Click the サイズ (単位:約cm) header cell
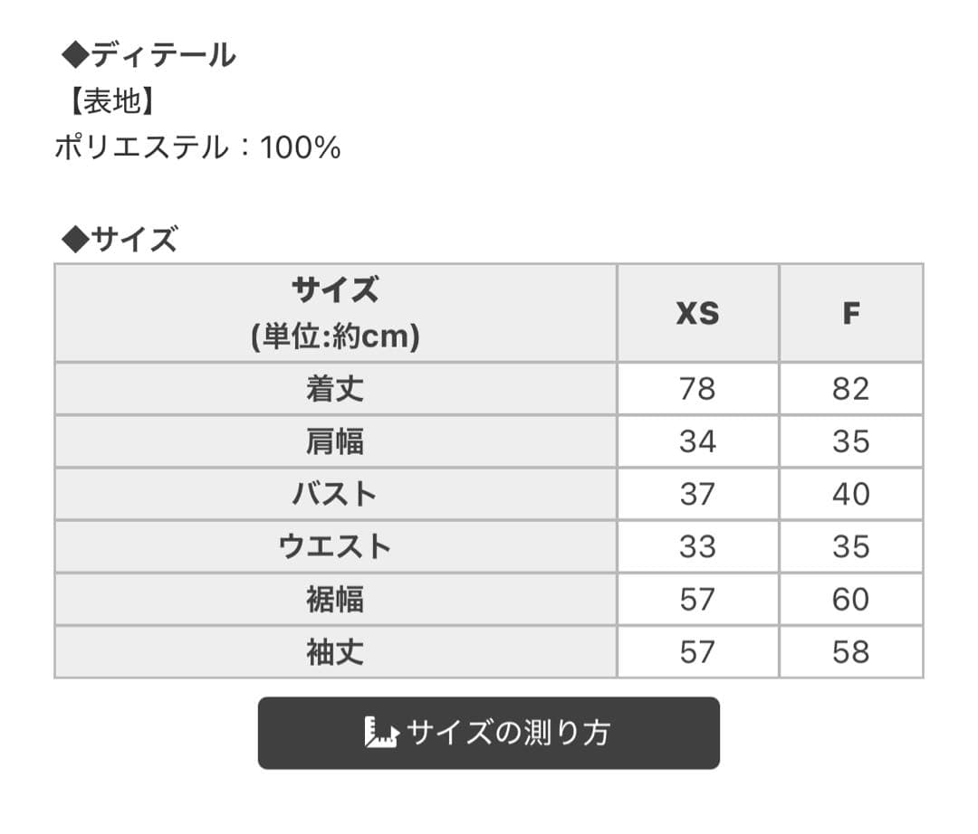 point(335,313)
